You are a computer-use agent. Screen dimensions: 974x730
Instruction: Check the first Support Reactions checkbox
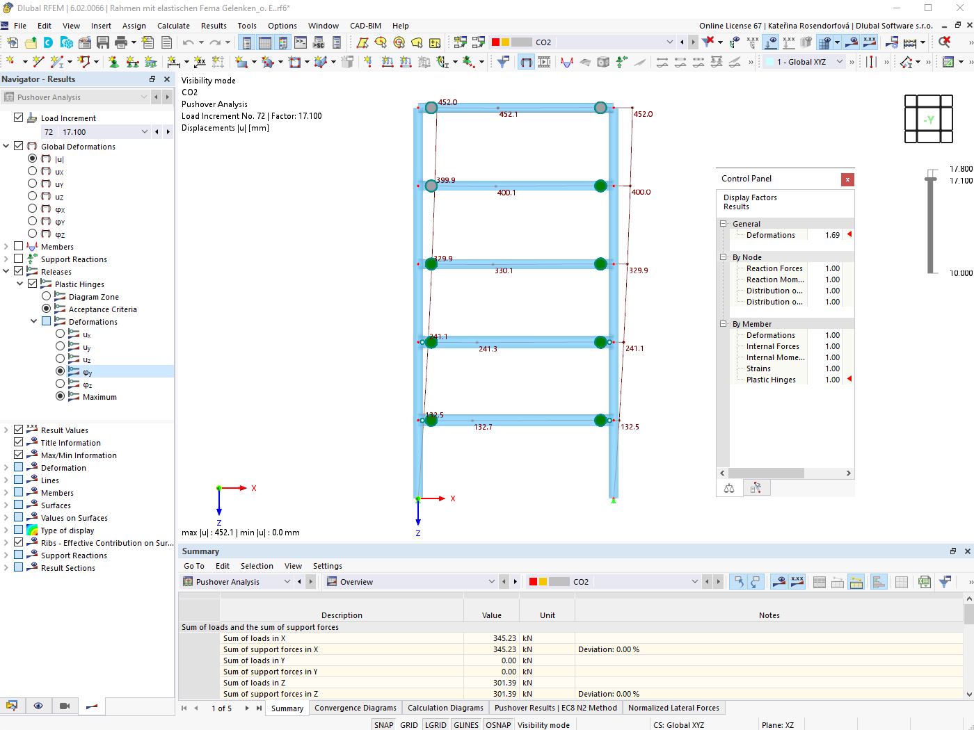19,259
